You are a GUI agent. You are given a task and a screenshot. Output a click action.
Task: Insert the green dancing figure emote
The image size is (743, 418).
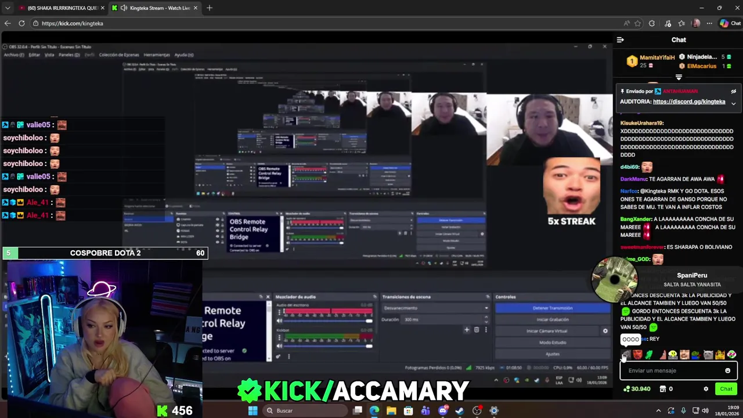649,355
